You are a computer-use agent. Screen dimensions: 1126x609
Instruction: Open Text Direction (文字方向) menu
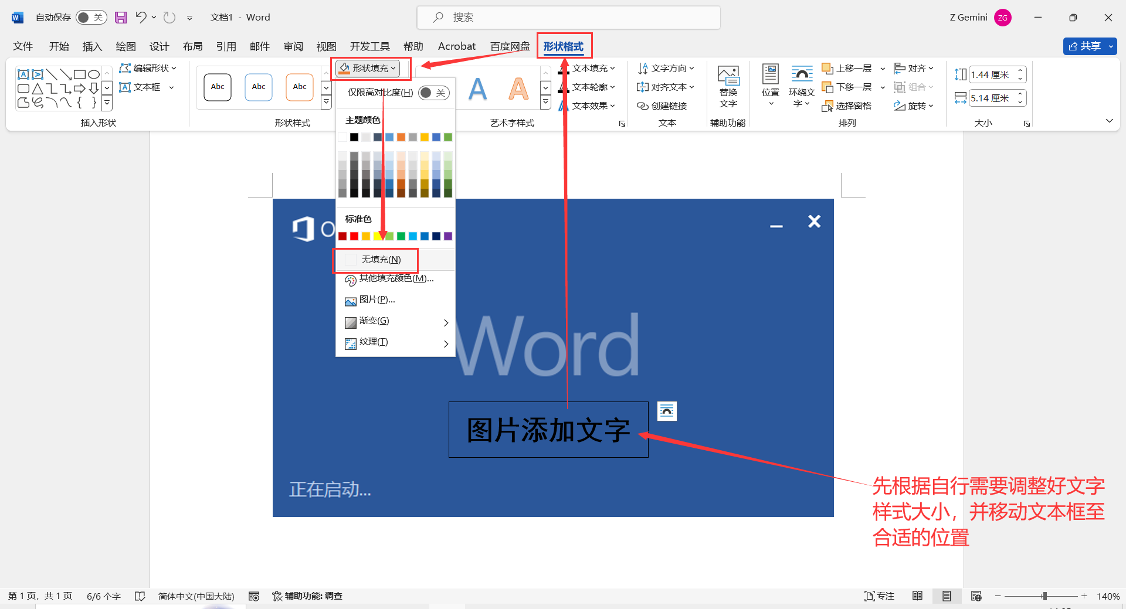tap(666, 69)
